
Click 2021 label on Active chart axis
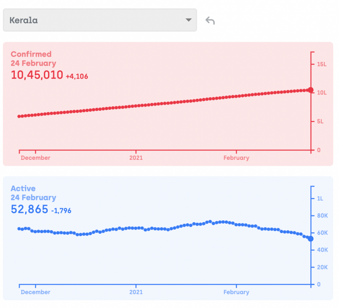coord(136,292)
